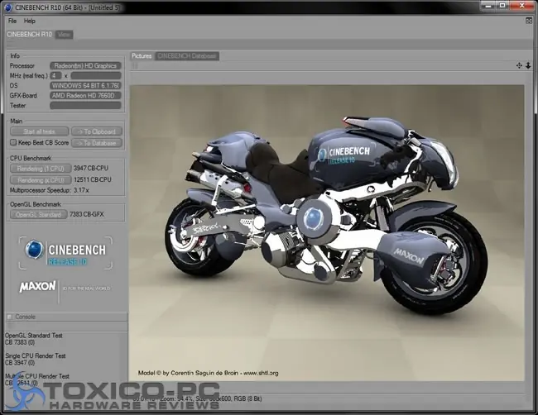Click the CB 3947 (0) console line
The height and width of the screenshot is (415, 538).
(x=20, y=363)
